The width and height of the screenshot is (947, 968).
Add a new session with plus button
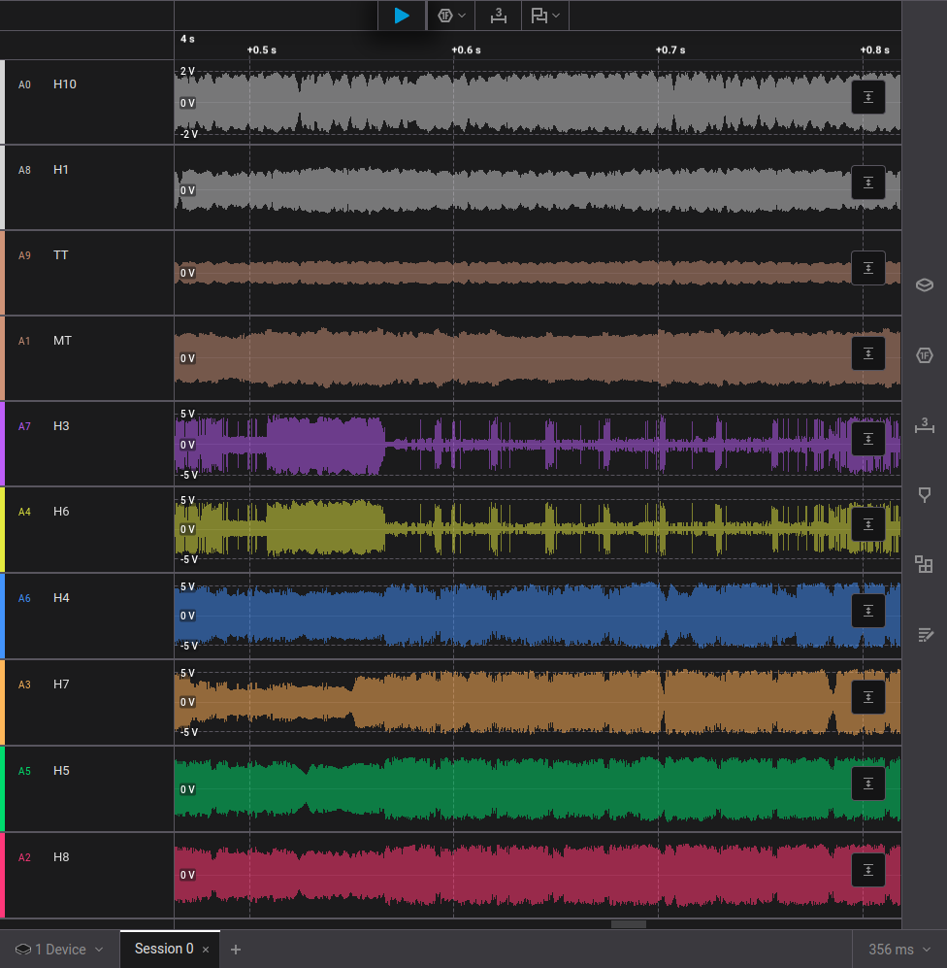[x=236, y=950]
